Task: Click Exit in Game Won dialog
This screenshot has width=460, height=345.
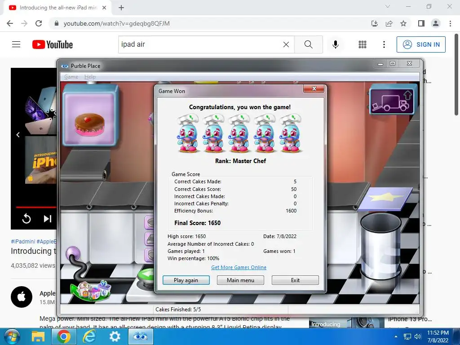Action: pyautogui.click(x=295, y=280)
